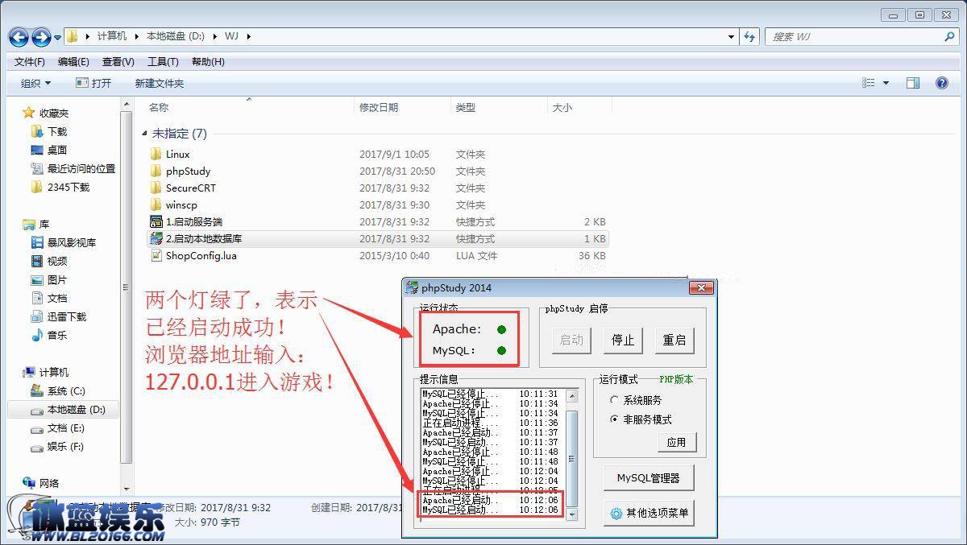The height and width of the screenshot is (545, 967).
Task: Select 网络 in the sidebar
Action: 41,483
